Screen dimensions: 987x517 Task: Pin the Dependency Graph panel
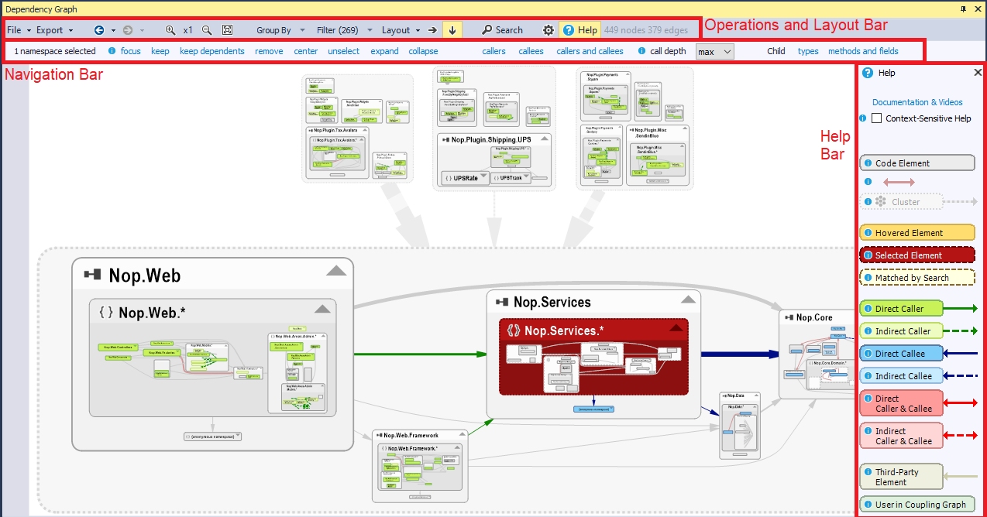pyautogui.click(x=963, y=9)
